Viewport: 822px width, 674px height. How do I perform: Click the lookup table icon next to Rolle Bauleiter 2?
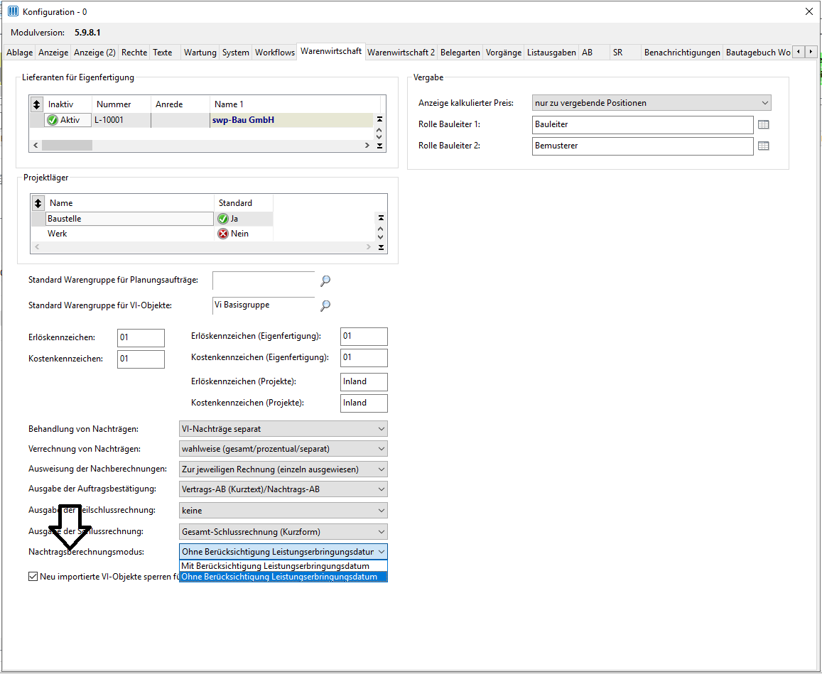coord(763,146)
